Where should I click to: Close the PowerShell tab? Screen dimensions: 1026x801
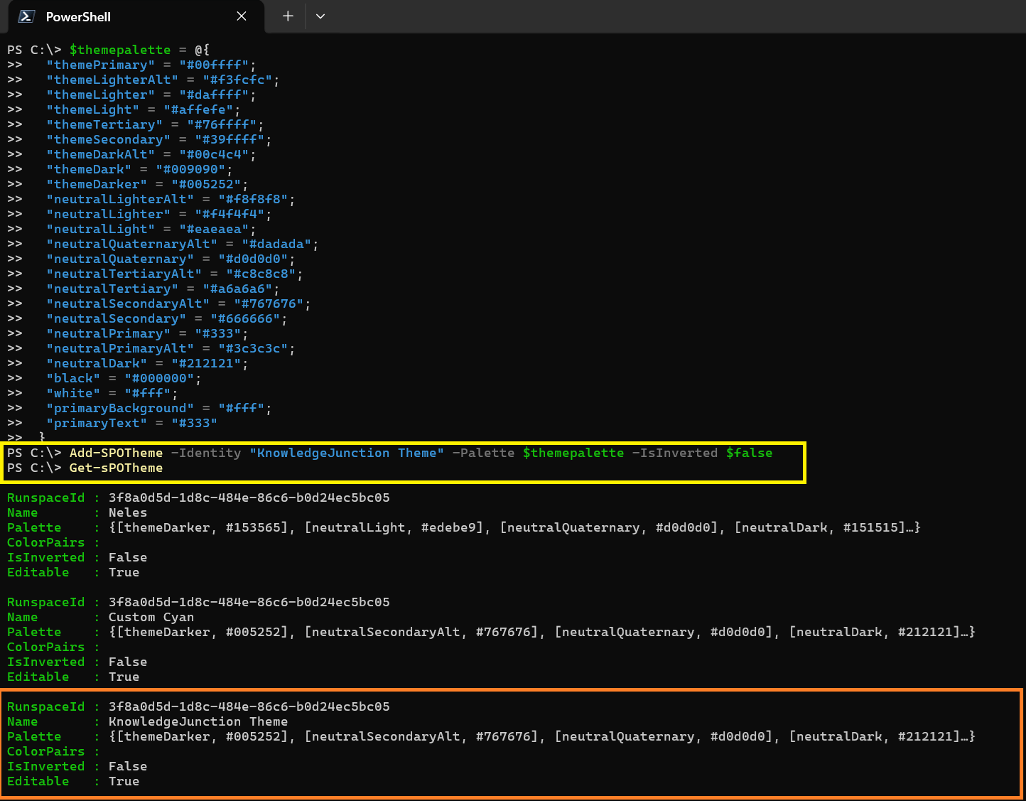tap(241, 16)
